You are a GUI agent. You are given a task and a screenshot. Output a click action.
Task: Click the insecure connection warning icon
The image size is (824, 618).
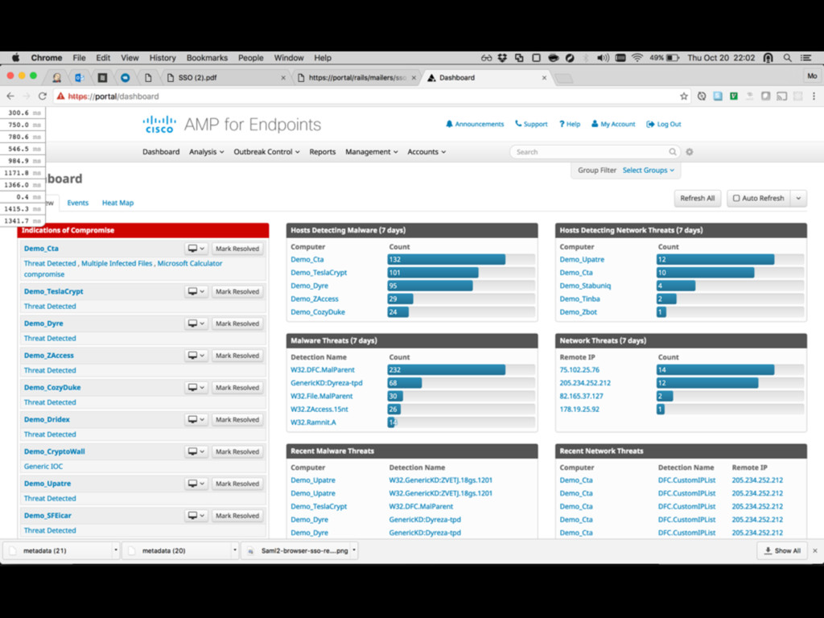point(61,97)
